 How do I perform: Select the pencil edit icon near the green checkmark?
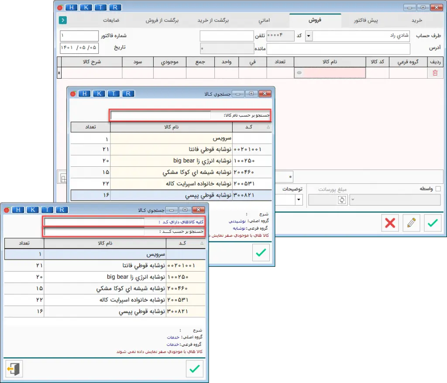click(x=411, y=223)
